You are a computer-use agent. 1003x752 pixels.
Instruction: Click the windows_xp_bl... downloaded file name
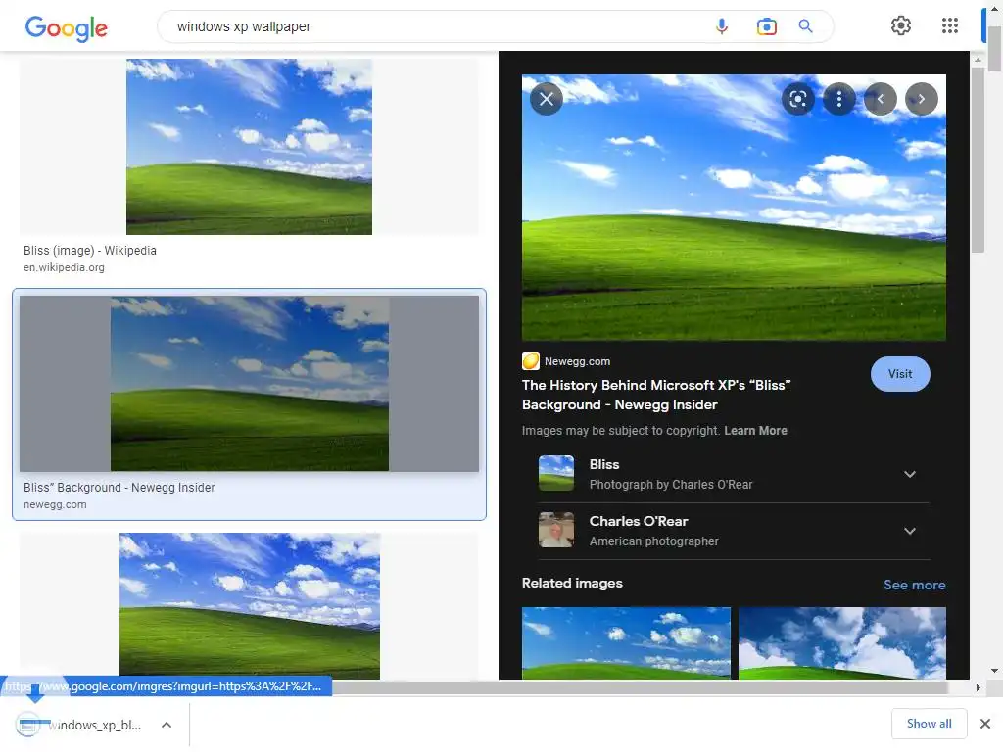tap(95, 725)
